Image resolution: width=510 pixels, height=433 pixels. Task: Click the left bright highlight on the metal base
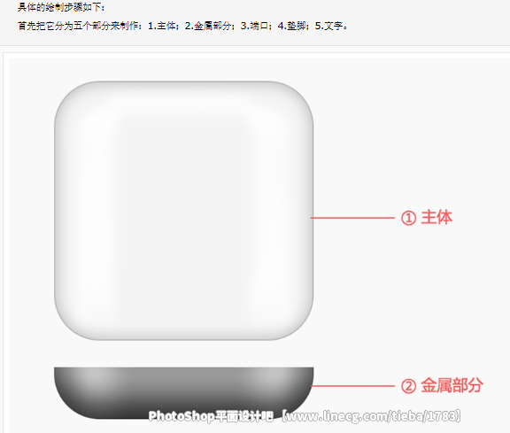(104, 375)
